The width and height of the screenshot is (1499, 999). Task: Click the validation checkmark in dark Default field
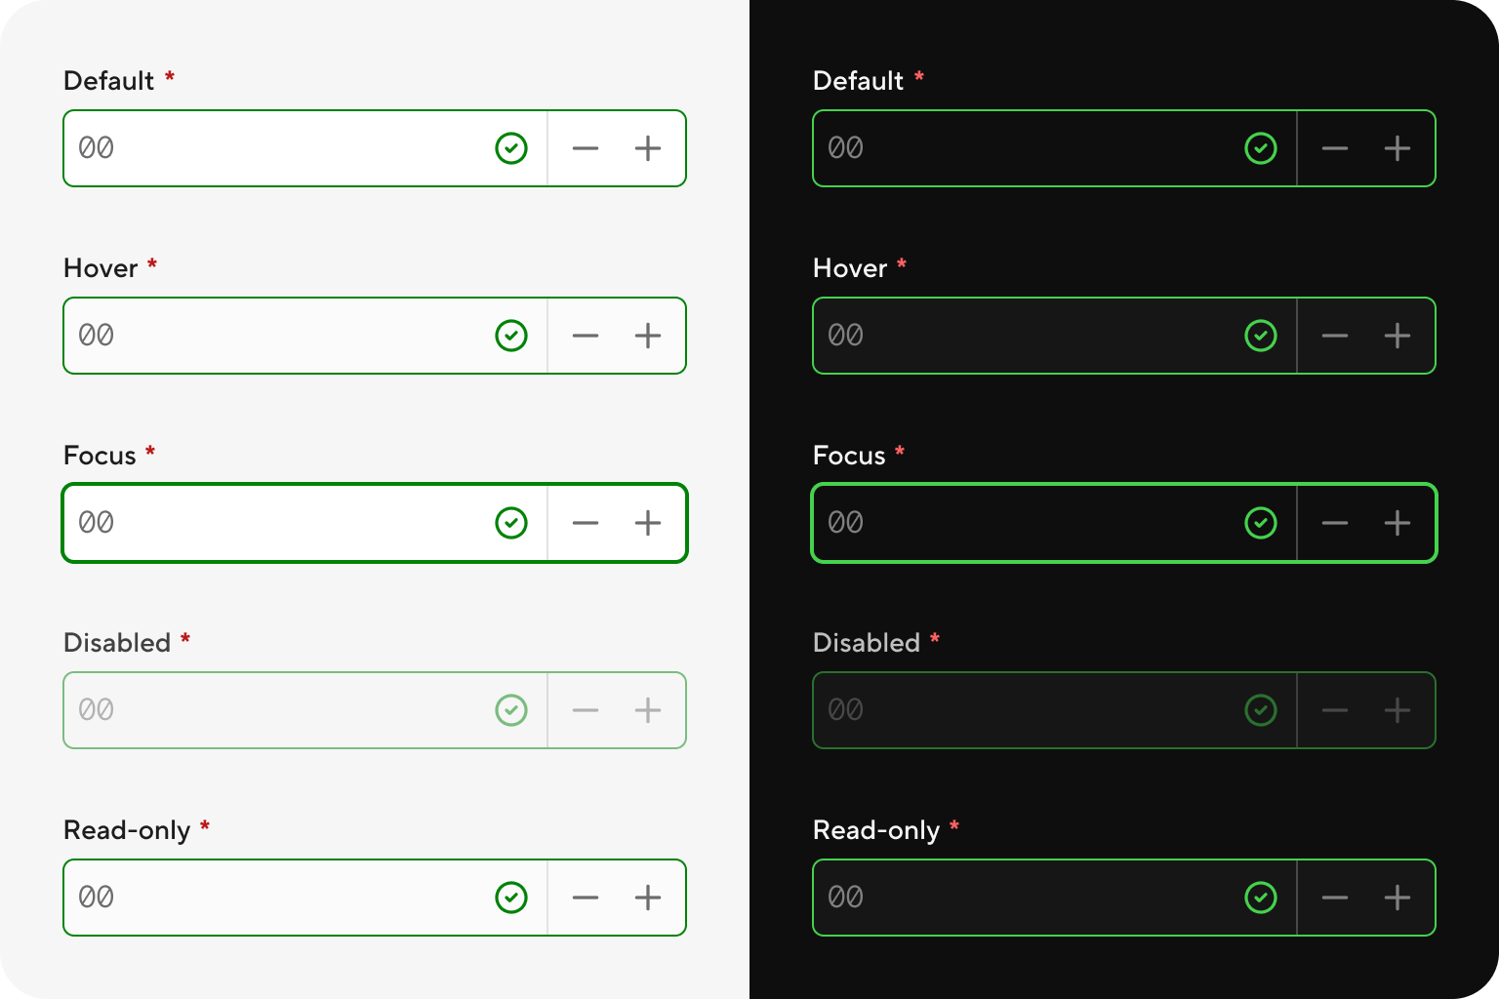coord(1261,148)
